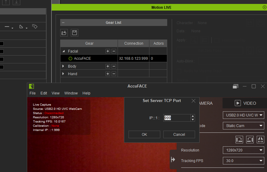Collapse AccuFACE side panel arrow
Image resolution: width=267 pixels, height=172 pixels.
coord(173,159)
